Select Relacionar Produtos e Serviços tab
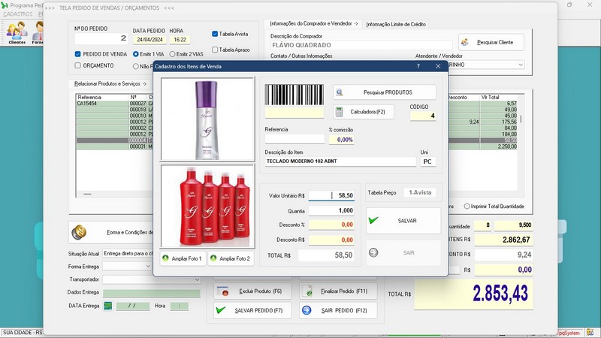 tap(110, 83)
